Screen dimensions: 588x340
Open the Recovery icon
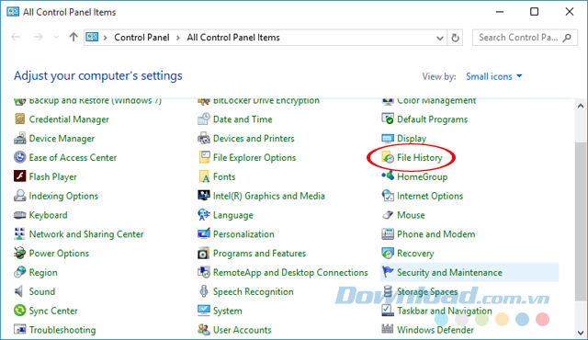388,253
